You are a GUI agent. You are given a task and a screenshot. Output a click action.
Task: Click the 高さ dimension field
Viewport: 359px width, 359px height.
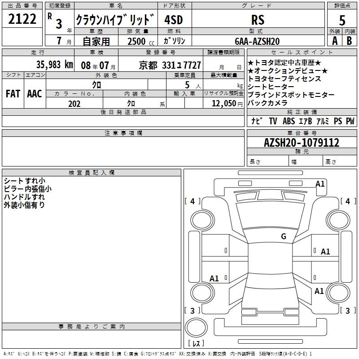(x=340, y=161)
